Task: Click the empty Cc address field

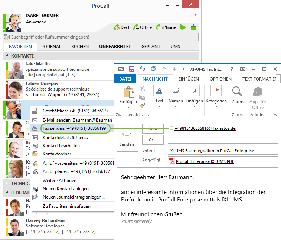Action: click(x=223, y=140)
